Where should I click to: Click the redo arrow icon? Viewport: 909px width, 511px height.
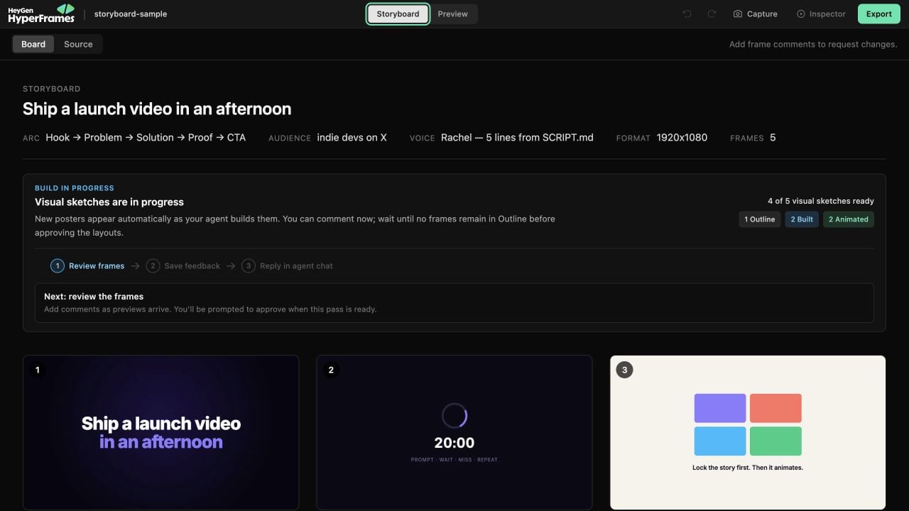pos(712,14)
